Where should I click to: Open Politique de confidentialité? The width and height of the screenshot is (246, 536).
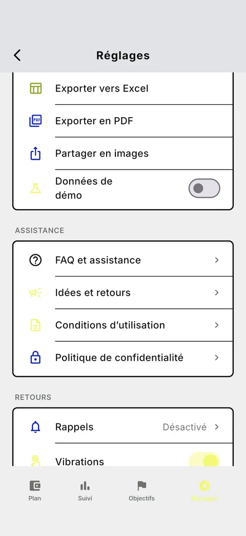[x=123, y=358]
